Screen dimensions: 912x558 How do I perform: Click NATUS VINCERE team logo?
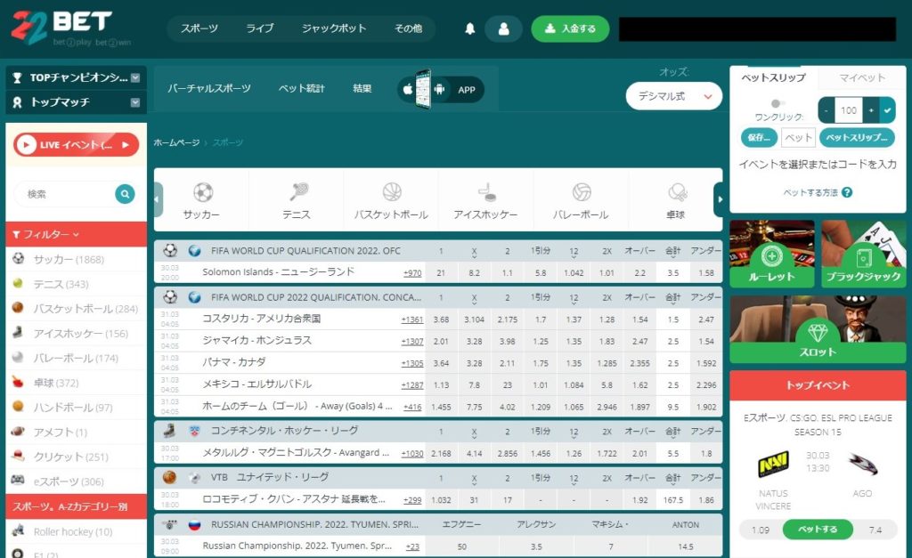click(x=773, y=464)
